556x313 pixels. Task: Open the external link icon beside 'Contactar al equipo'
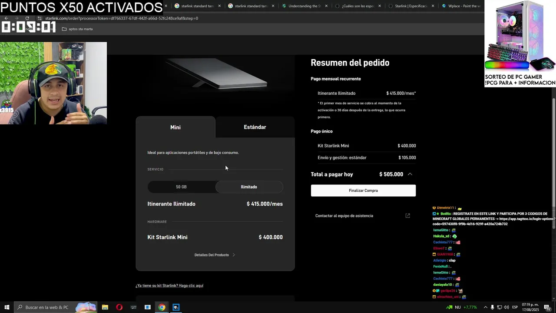coord(407,216)
